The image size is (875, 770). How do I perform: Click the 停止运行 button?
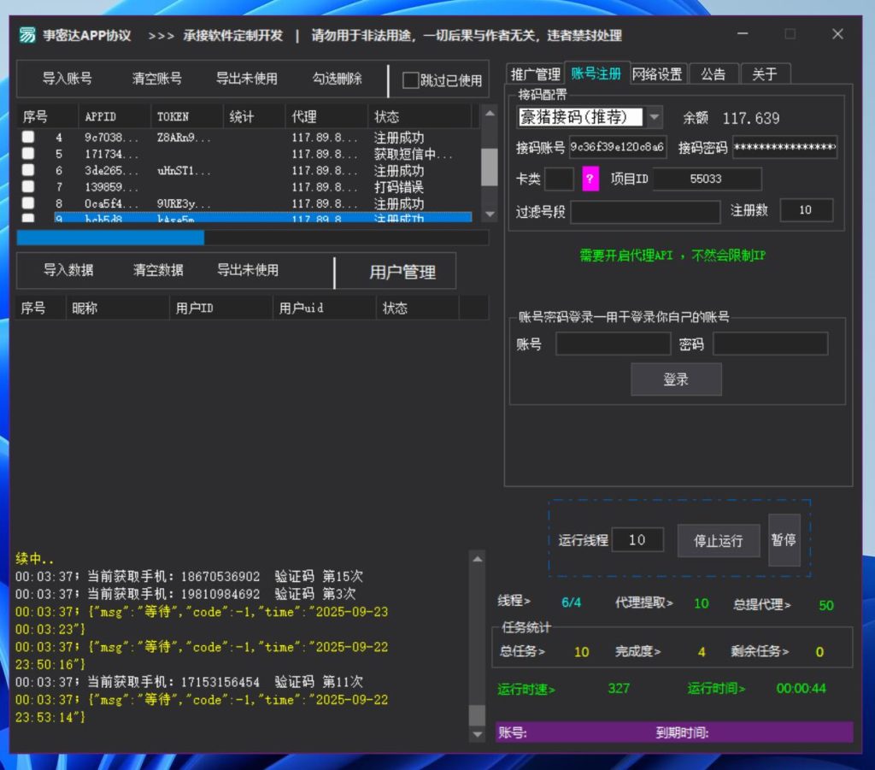[718, 540]
